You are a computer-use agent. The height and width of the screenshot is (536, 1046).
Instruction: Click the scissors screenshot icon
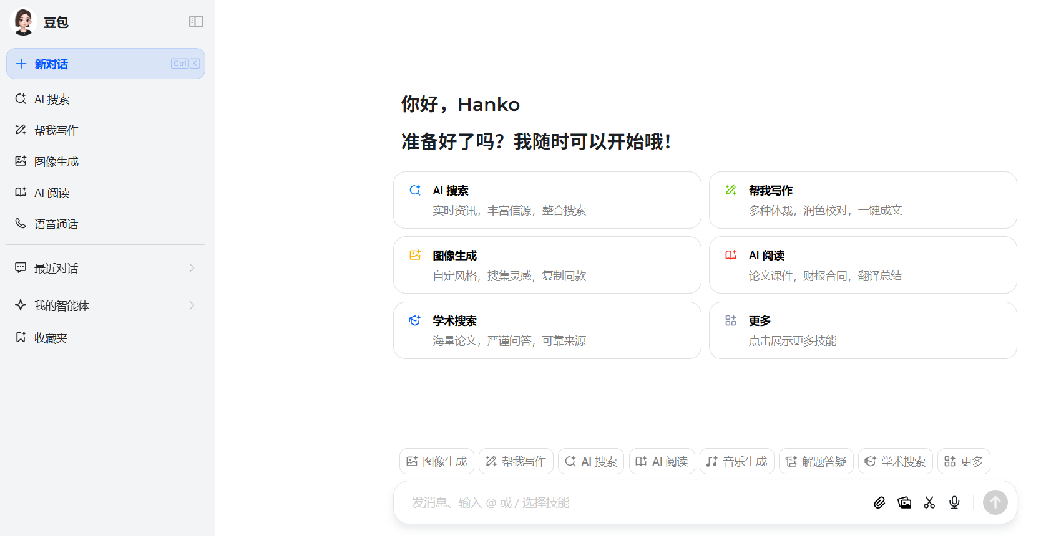pyautogui.click(x=929, y=502)
